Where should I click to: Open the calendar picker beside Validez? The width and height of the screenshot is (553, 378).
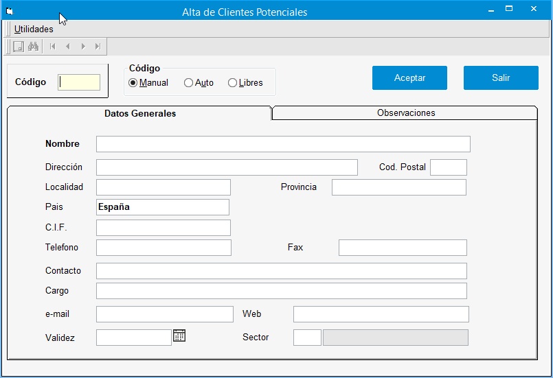tap(179, 335)
